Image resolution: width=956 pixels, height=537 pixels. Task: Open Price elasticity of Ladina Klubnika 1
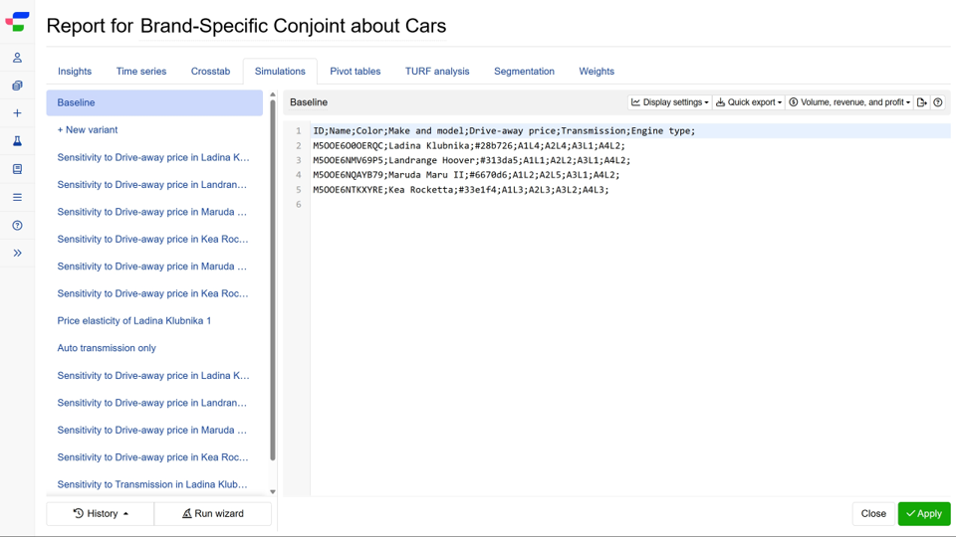[134, 321]
